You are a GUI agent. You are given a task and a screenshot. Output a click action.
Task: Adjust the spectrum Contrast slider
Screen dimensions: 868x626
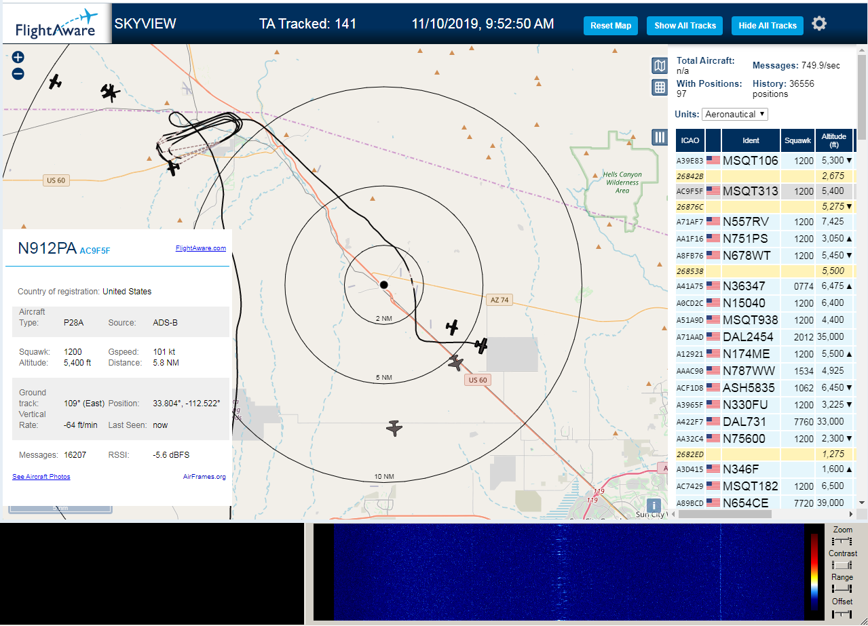click(842, 565)
